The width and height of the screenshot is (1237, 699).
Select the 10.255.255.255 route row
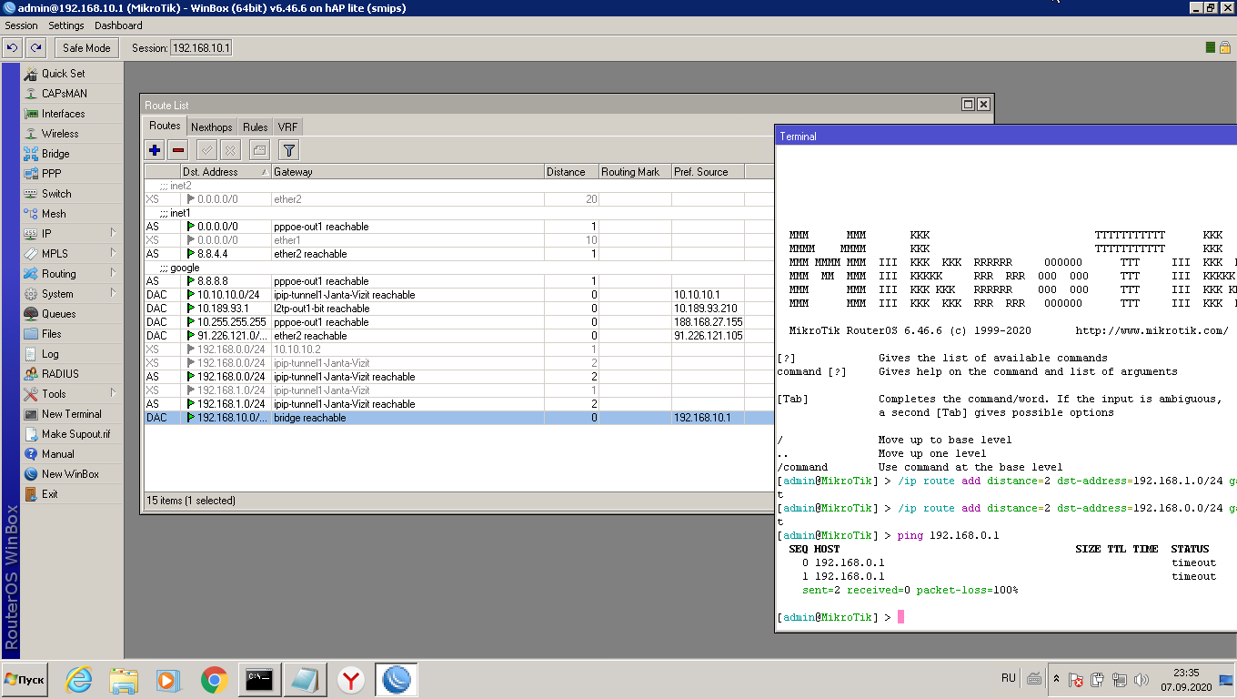coord(458,322)
